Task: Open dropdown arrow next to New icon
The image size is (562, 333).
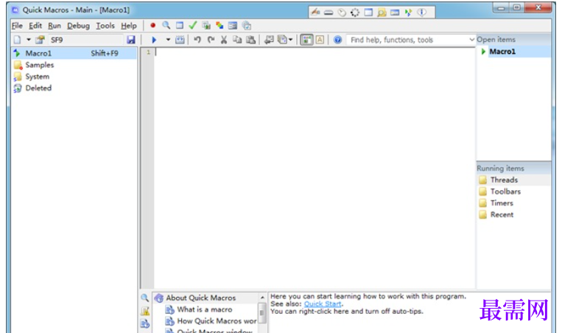Action: click(x=28, y=40)
